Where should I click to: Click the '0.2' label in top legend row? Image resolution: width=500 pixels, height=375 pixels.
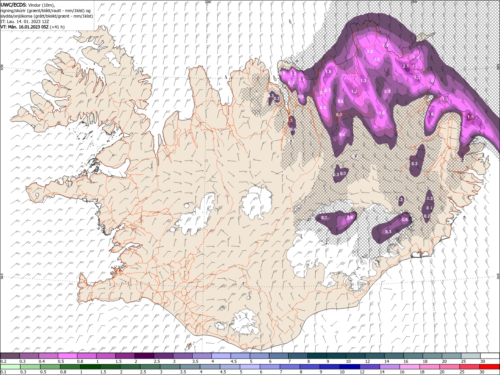(x=3, y=361)
